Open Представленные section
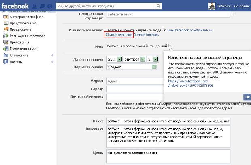The height and width of the screenshot is (165, 251). pyautogui.click(x=23, y=23)
